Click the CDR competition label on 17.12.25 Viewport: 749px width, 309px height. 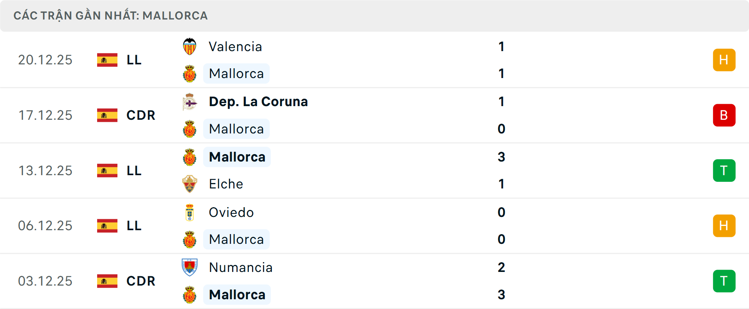pos(141,115)
